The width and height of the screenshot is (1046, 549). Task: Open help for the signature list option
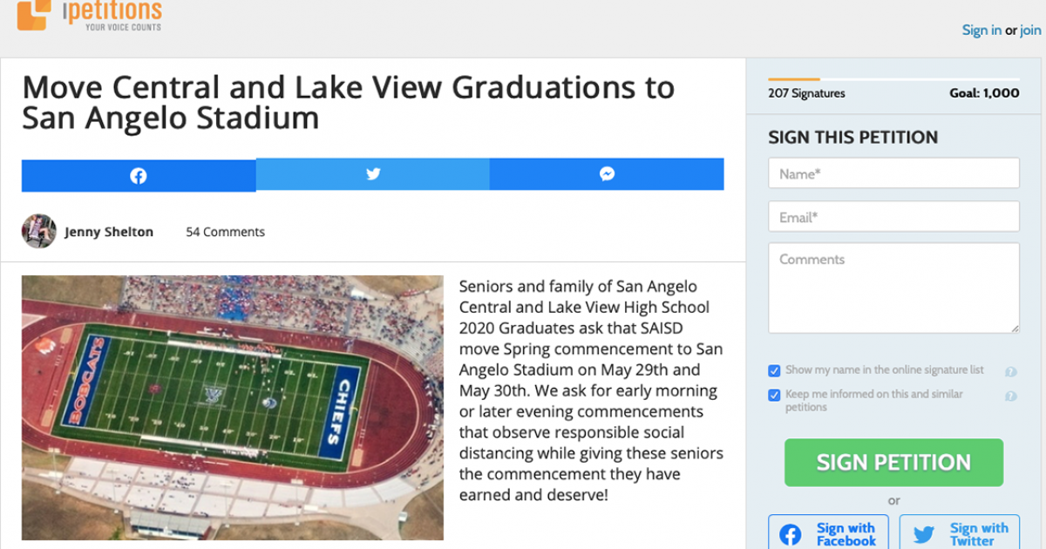[x=1010, y=369]
